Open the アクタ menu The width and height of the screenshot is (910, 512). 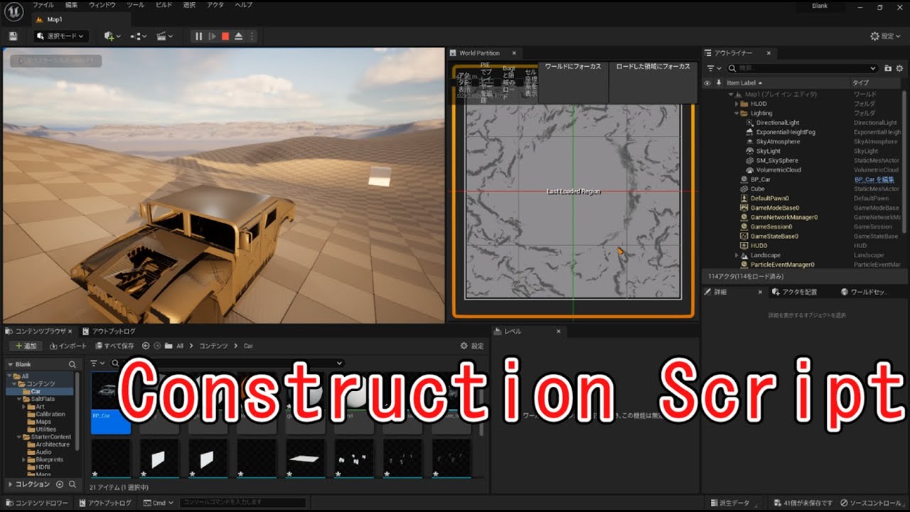pos(215,5)
